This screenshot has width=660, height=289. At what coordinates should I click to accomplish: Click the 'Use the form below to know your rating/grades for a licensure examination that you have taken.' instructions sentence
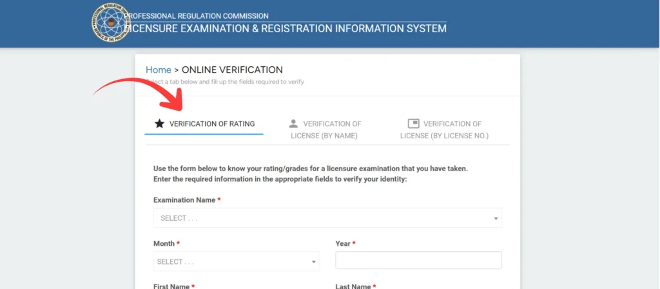311,169
